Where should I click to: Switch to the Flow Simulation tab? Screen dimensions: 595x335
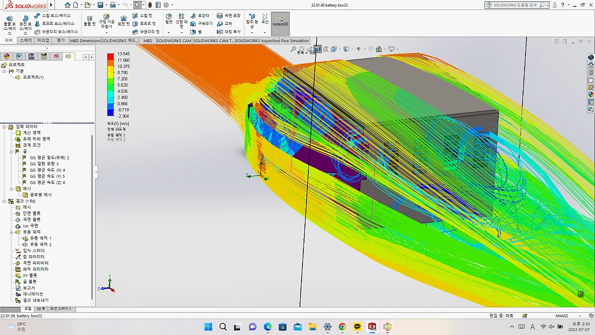point(295,41)
